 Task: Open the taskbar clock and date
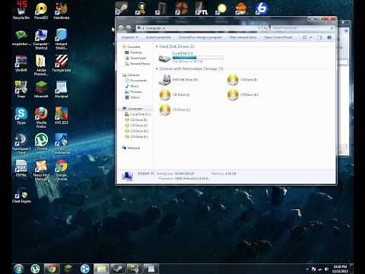pos(340,269)
